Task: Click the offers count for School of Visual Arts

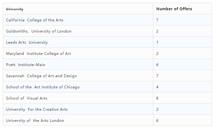Action: 157,98
